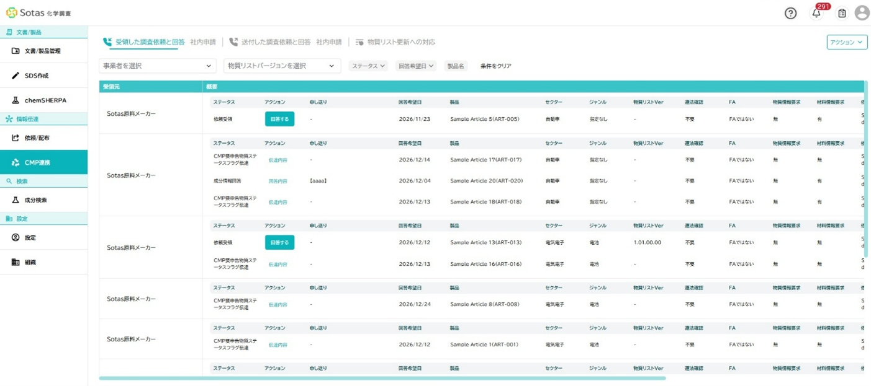Switch to 物質リスト更新への対応 tab

(x=400, y=42)
